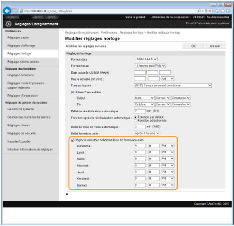Viewport: 234px width, 226px height.
Task: Uncheck Régler le minuteur hebdomadaire de fermeture auto
Action: [73, 140]
